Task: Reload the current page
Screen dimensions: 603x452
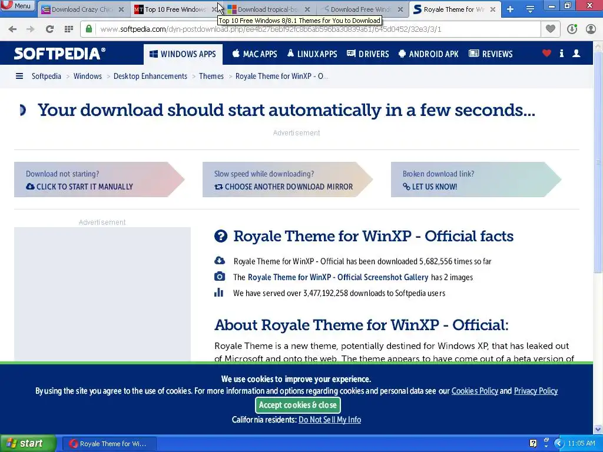Action: (49, 29)
